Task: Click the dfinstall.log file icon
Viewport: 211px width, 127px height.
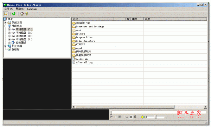Action: point(74,62)
